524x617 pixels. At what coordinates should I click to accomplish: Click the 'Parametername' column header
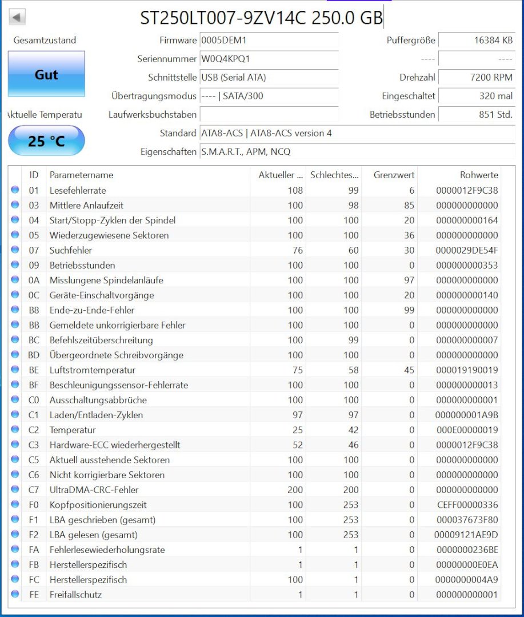tap(81, 175)
